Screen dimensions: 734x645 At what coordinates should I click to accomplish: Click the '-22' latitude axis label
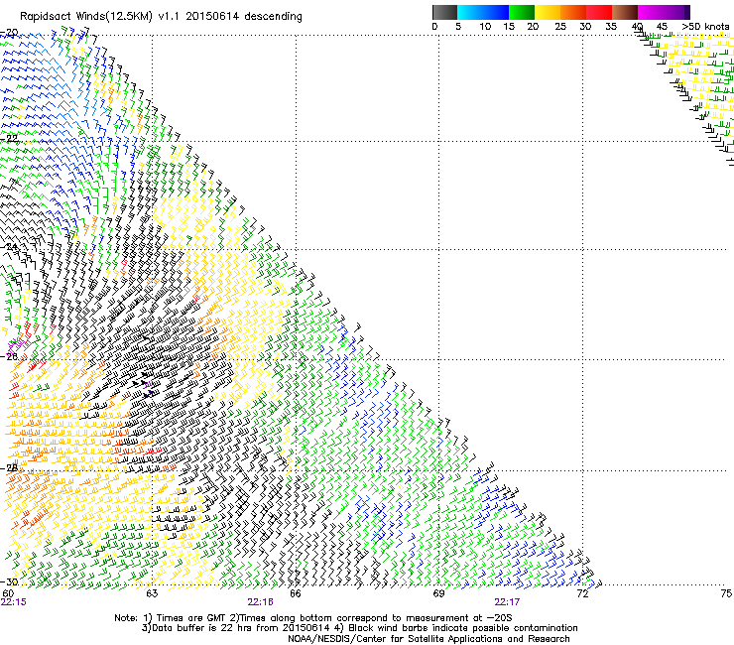(9, 139)
